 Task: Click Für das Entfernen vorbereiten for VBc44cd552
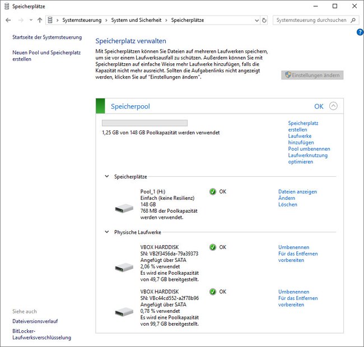(x=298, y=301)
